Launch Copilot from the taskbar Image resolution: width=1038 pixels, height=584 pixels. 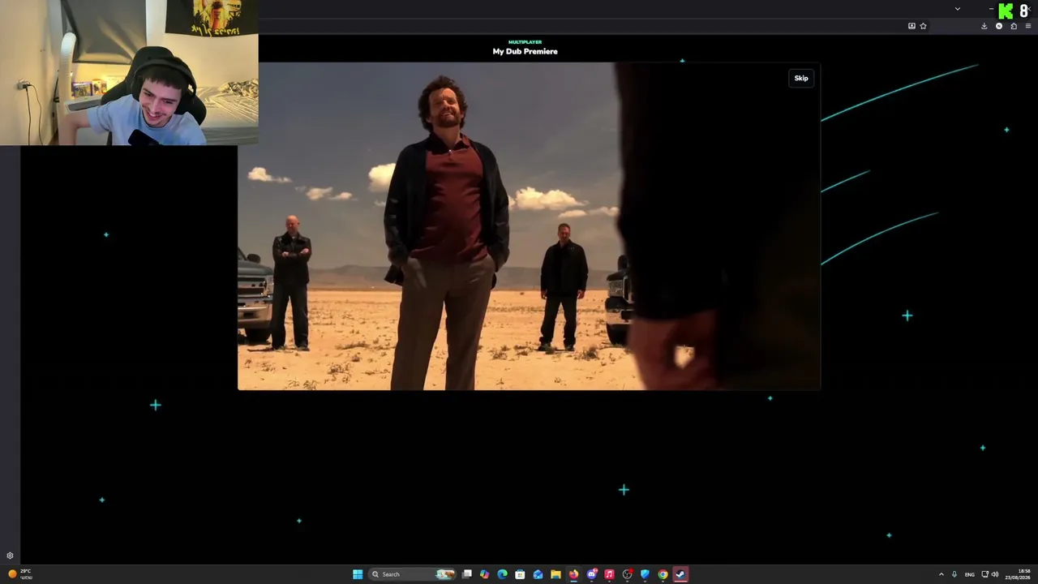pyautogui.click(x=484, y=574)
